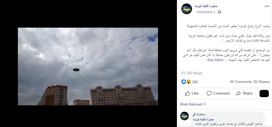The height and width of the screenshot is (127, 272).
Task: Expand post text with See More
Action: 215,60
